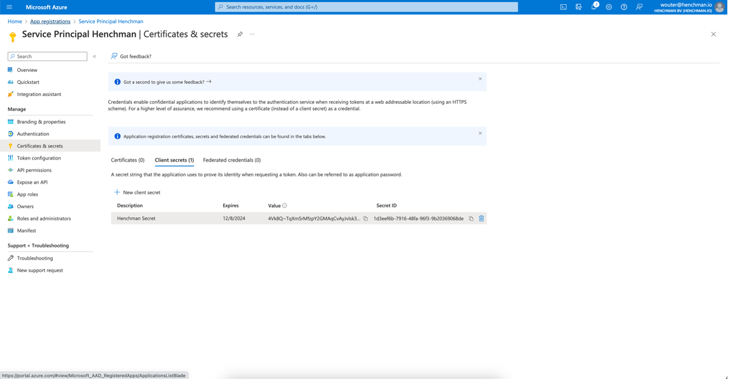The width and height of the screenshot is (730, 381).
Task: Open the Azure portal hamburger menu
Action: coord(9,7)
